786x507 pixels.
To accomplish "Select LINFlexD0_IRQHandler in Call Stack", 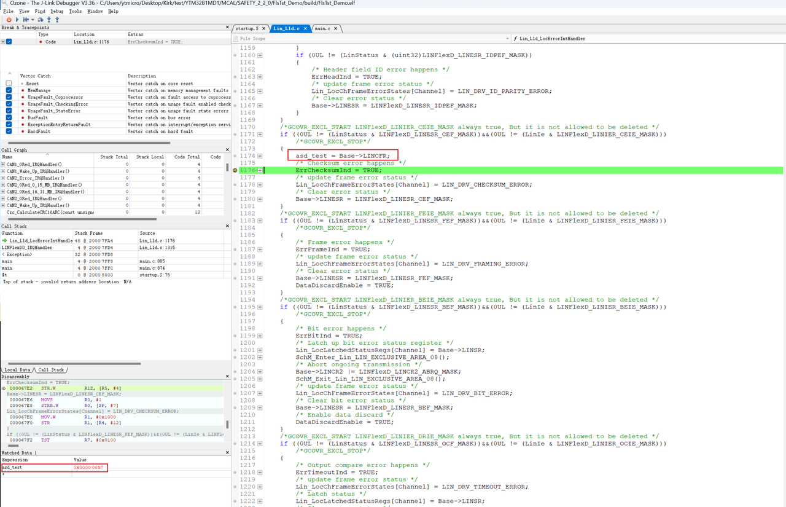I will point(27,248).
